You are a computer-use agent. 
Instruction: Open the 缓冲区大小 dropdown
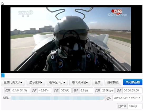(57, 82)
